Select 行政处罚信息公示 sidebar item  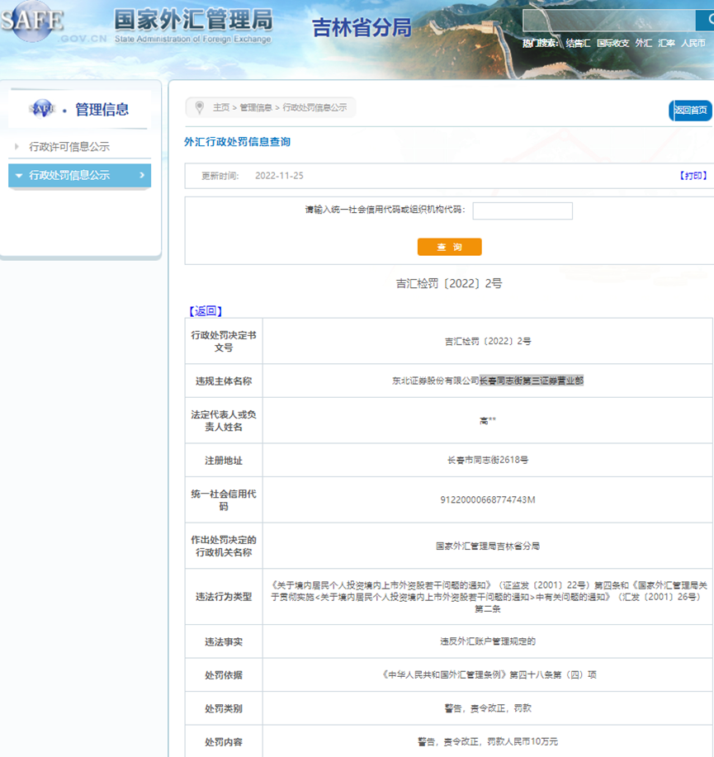coord(69,175)
